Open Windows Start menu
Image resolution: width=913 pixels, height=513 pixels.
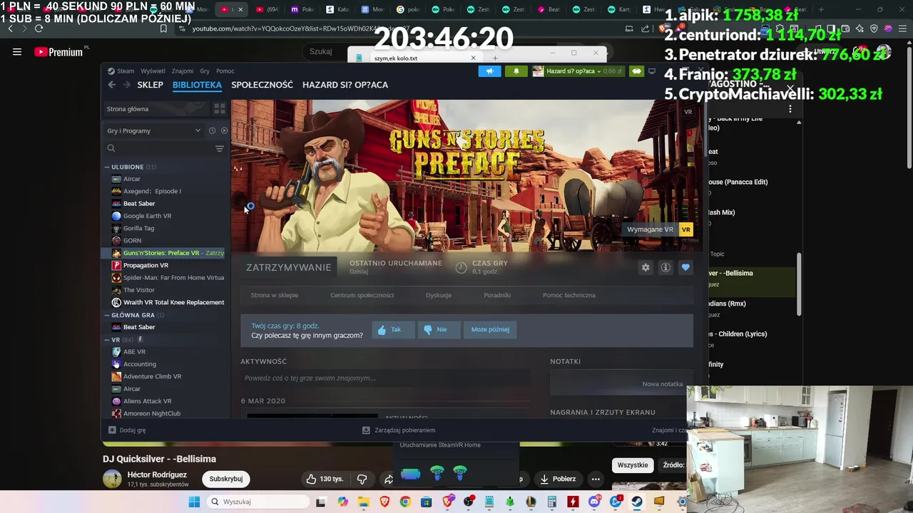click(x=194, y=502)
